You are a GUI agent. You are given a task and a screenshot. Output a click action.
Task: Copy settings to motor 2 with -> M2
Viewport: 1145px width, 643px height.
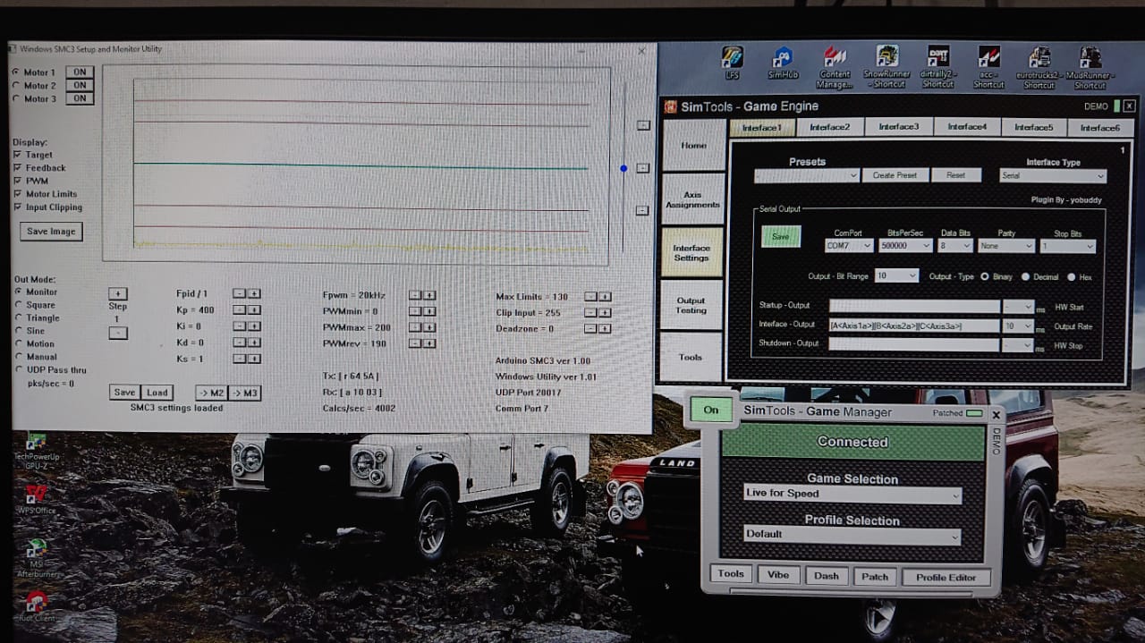211,393
